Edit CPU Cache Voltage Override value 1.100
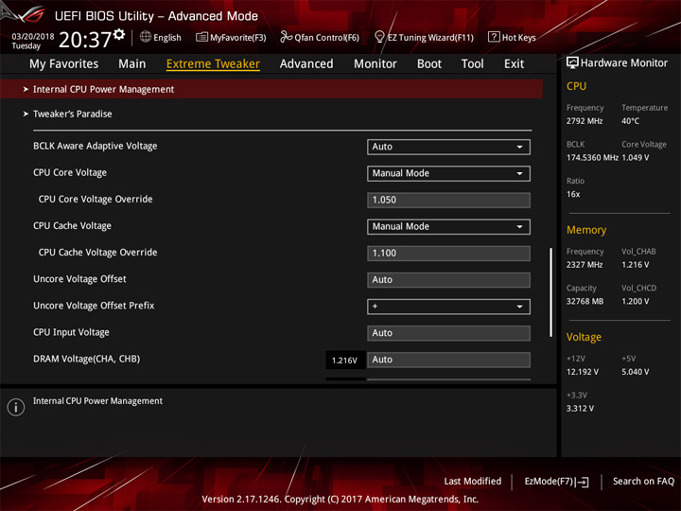This screenshot has width=681, height=511. [448, 254]
